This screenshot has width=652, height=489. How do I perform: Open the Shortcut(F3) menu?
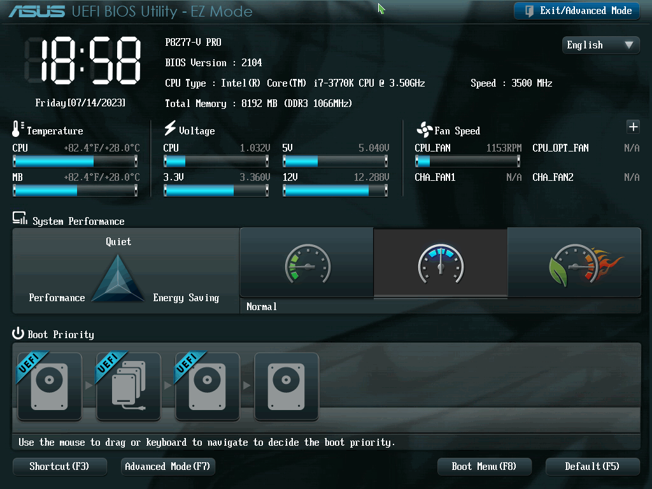pos(59,467)
